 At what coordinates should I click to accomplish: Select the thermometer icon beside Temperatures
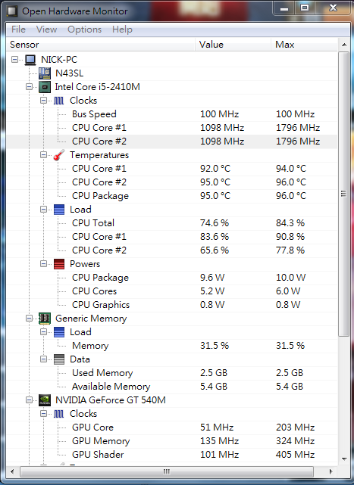click(59, 154)
